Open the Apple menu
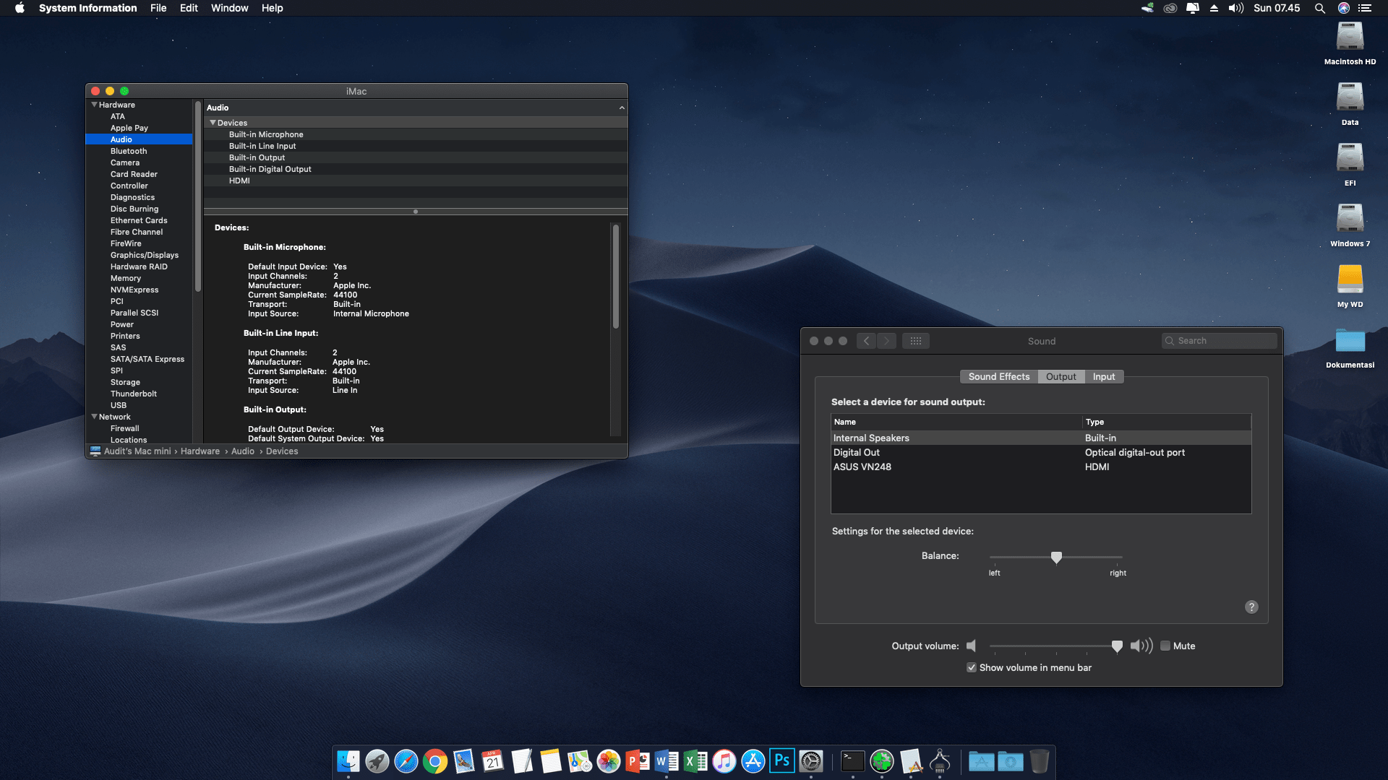 [20, 8]
